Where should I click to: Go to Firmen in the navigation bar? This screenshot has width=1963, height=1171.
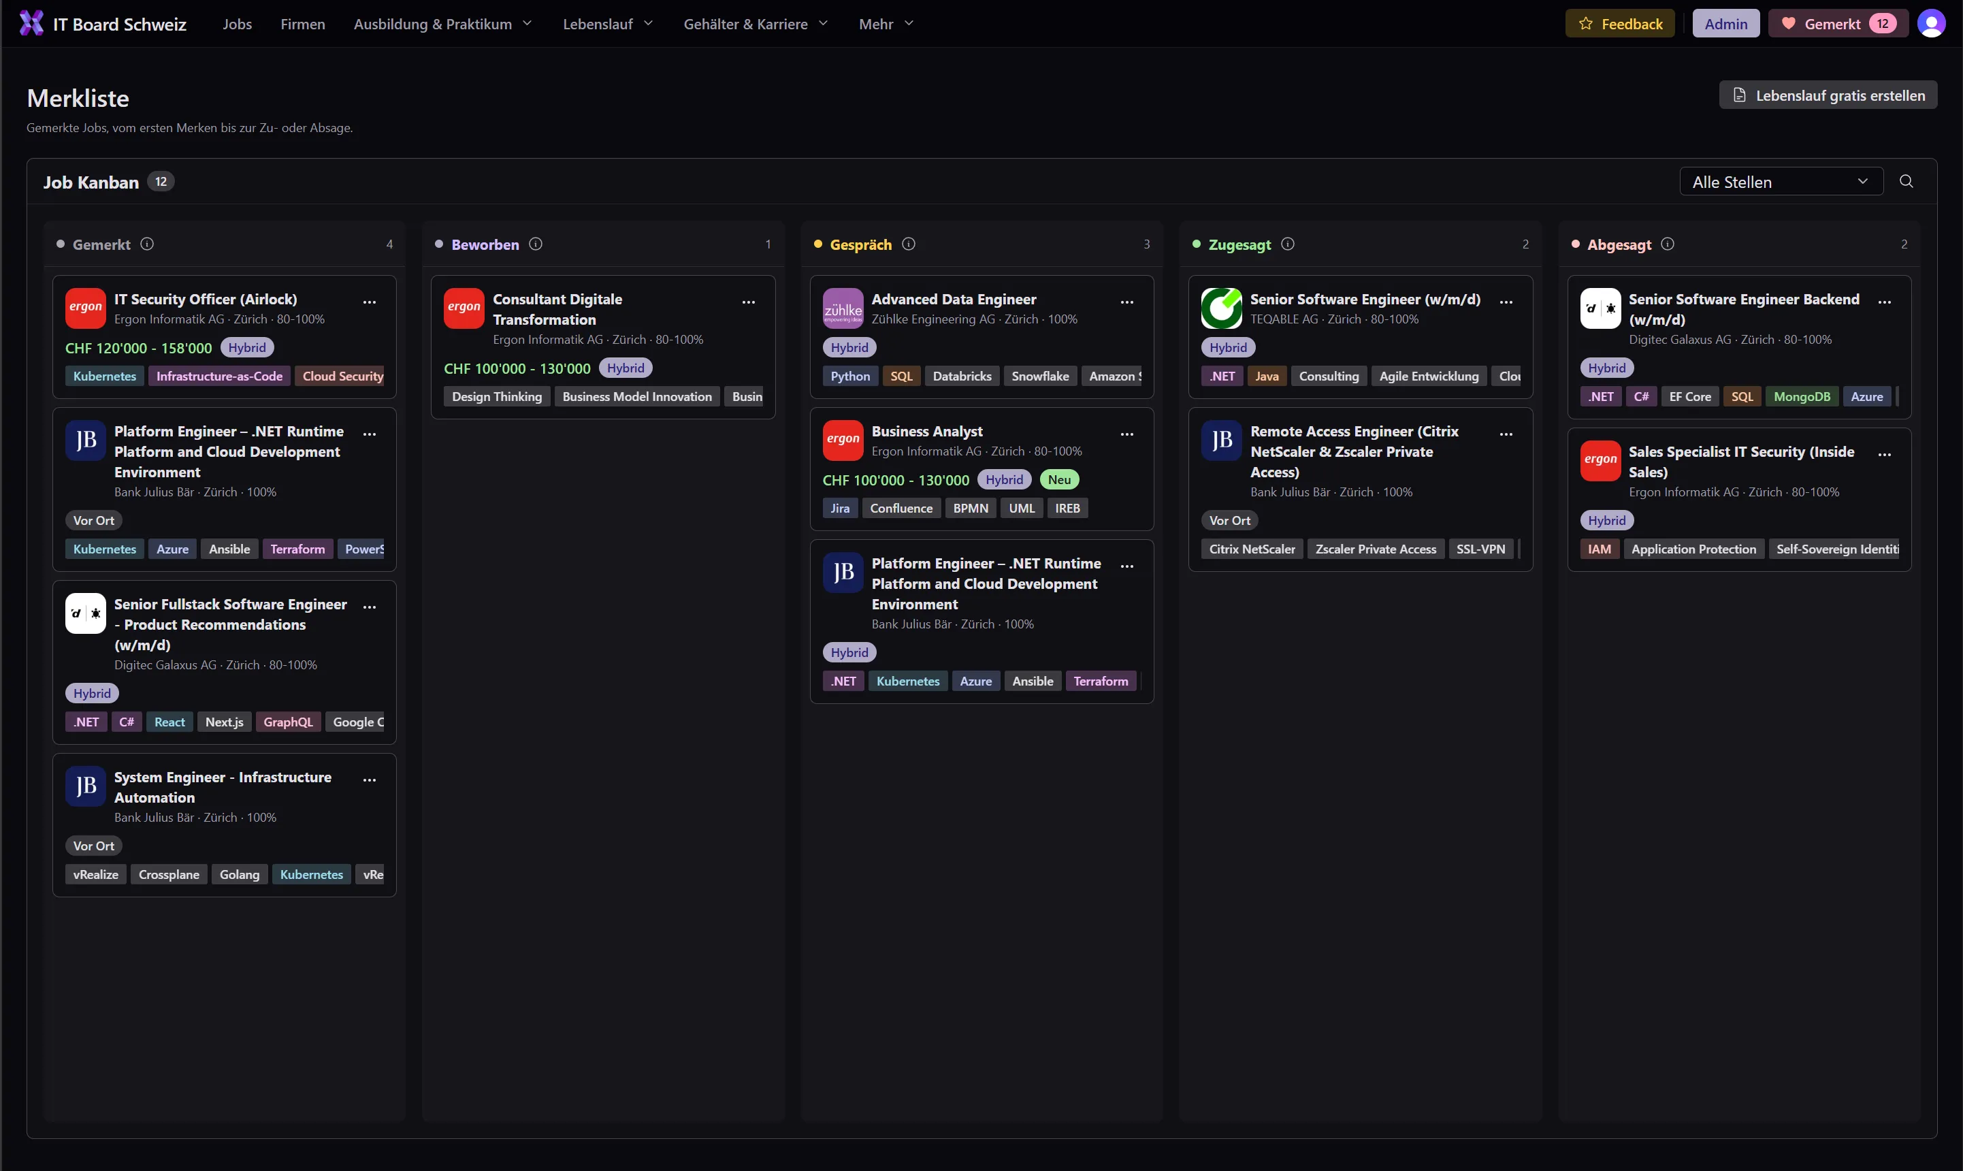[303, 24]
